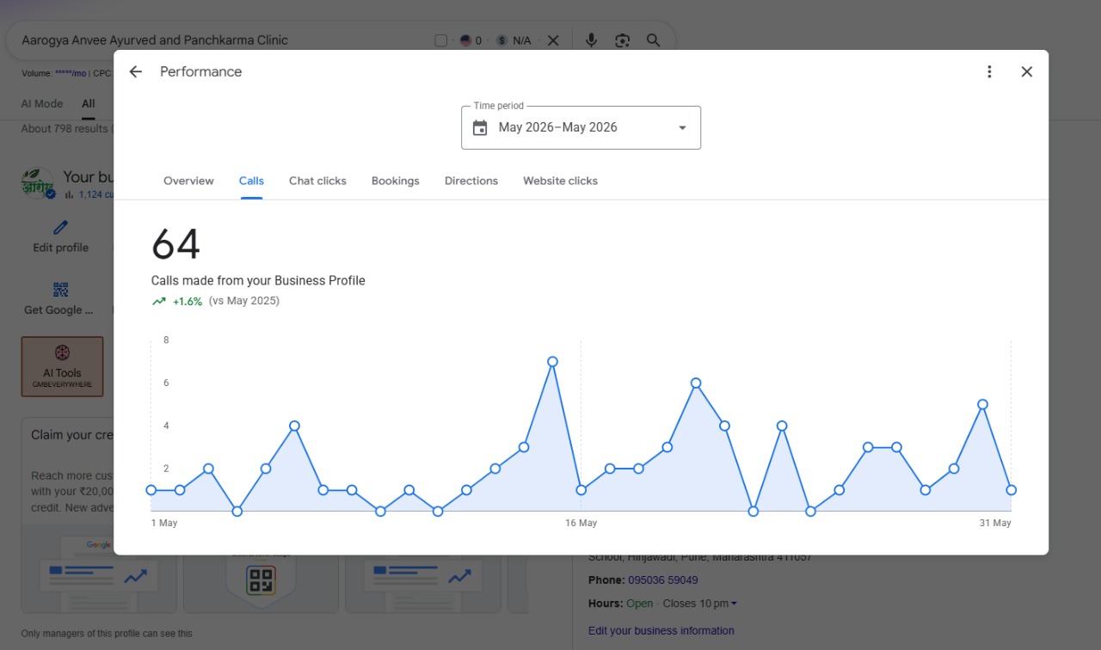Expand the Time period dropdown arrow
1101x650 pixels.
(682, 128)
